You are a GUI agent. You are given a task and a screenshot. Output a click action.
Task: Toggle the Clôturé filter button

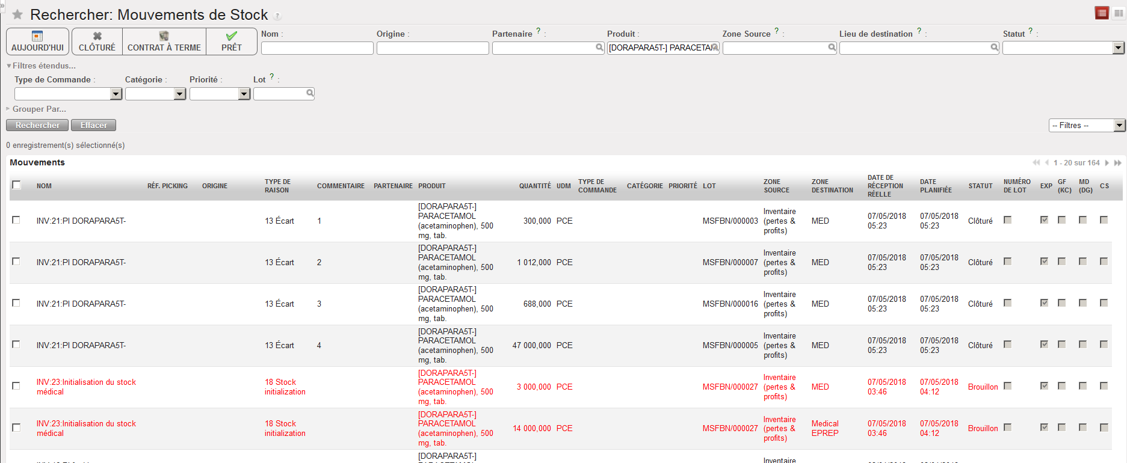tap(97, 41)
